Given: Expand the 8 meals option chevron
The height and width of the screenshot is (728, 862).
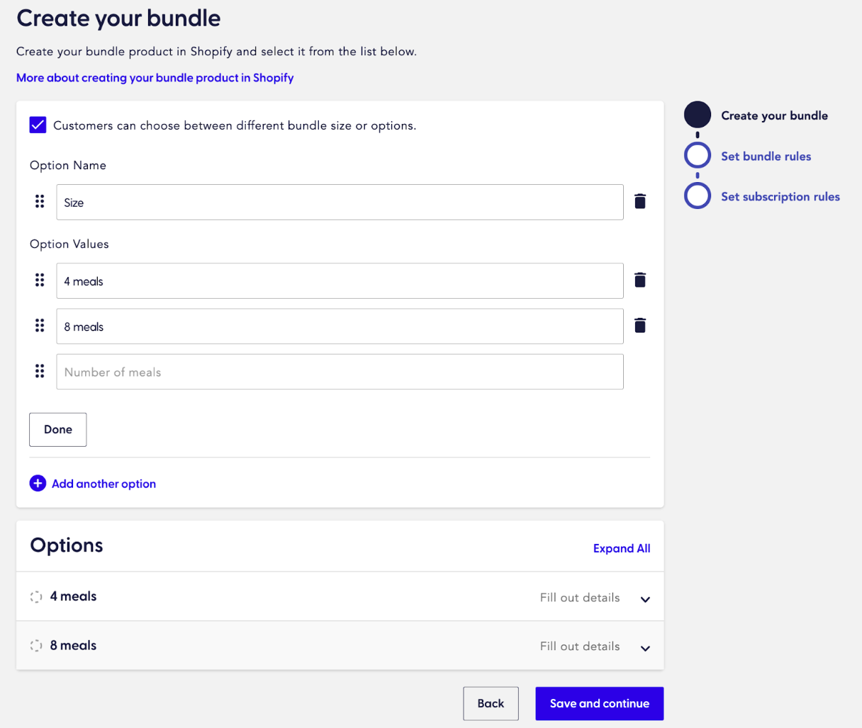Looking at the screenshot, I should 645,648.
